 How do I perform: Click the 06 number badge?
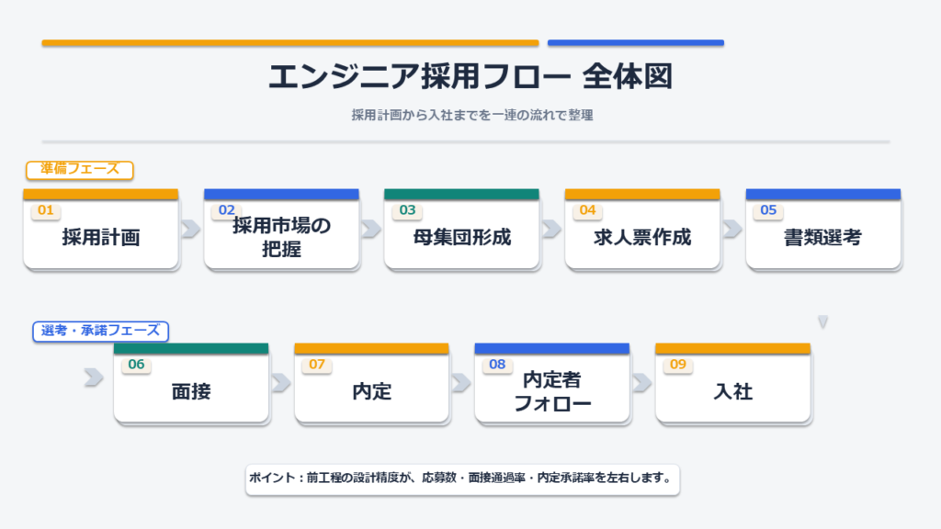(x=136, y=365)
